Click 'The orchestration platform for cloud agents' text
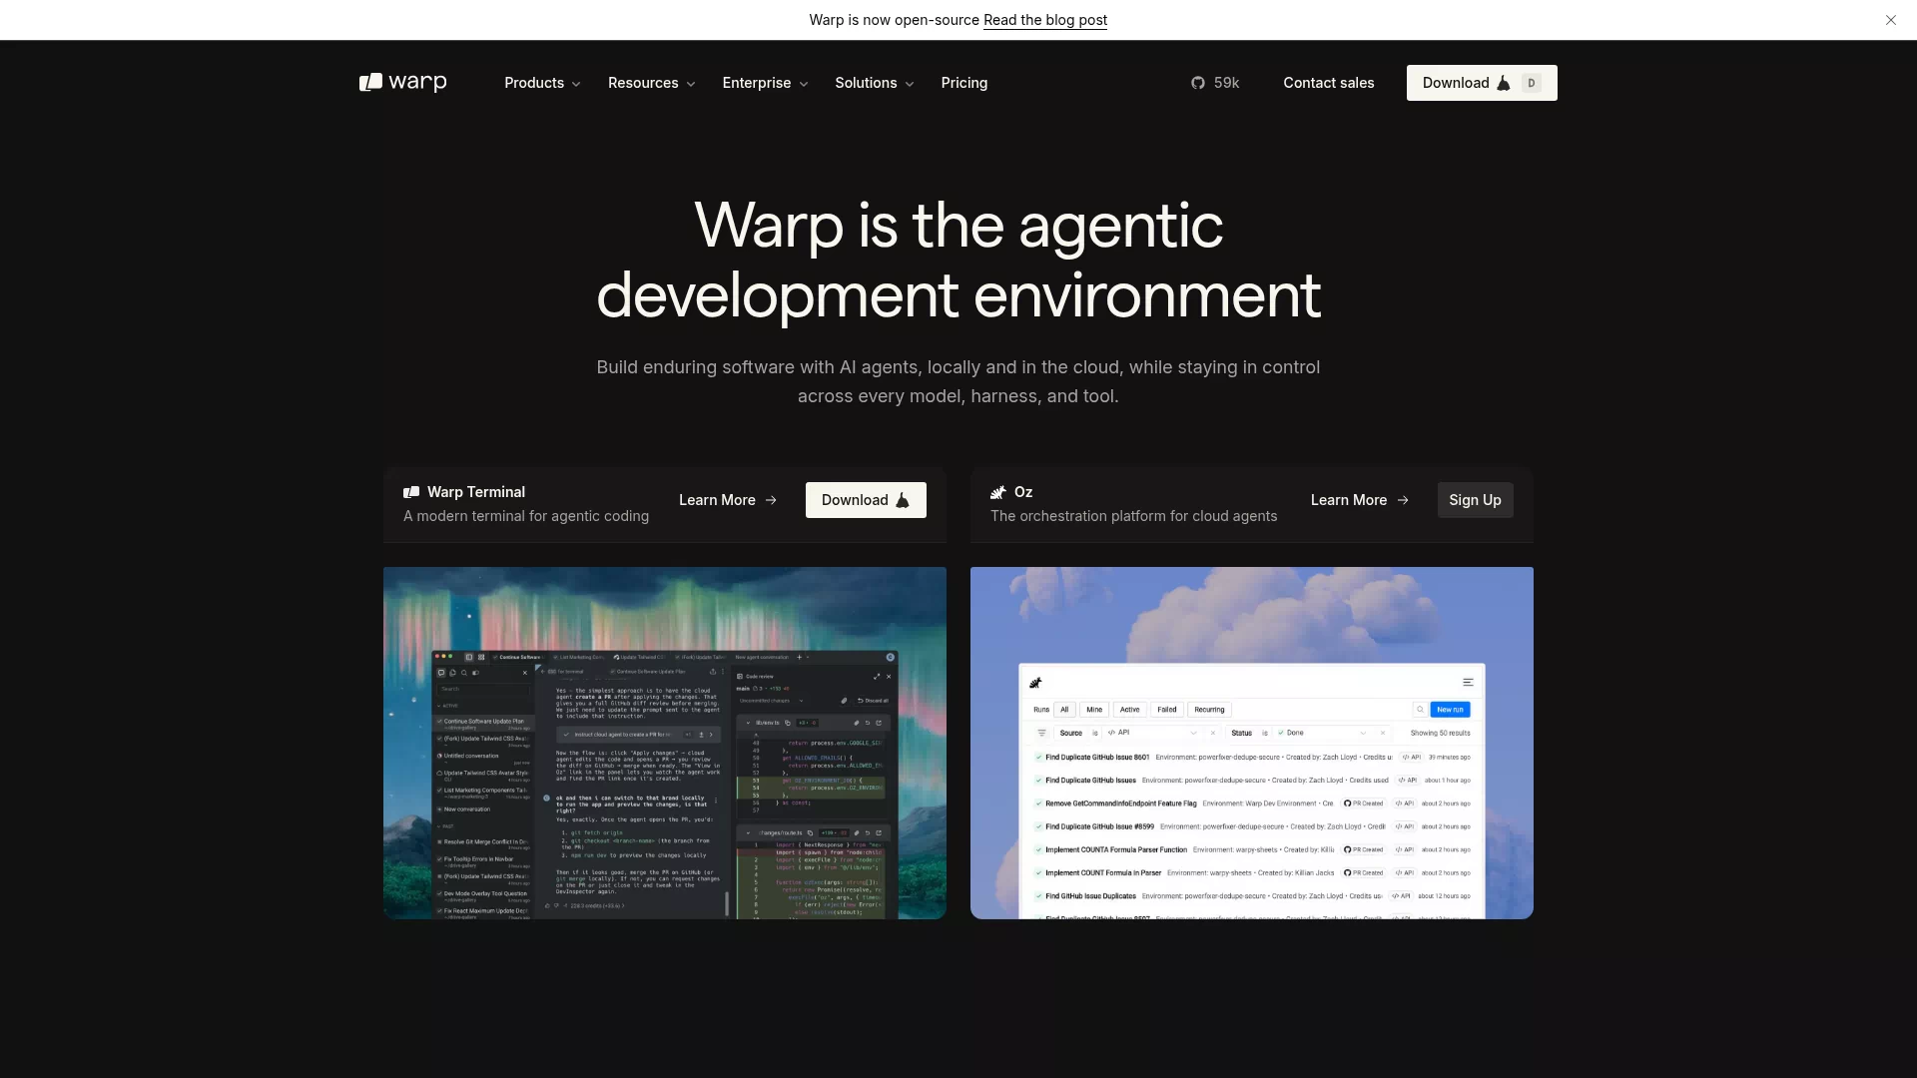1917x1078 pixels. coord(1133,516)
